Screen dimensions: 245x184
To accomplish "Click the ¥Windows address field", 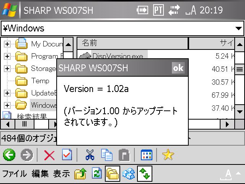I will click(122, 28).
